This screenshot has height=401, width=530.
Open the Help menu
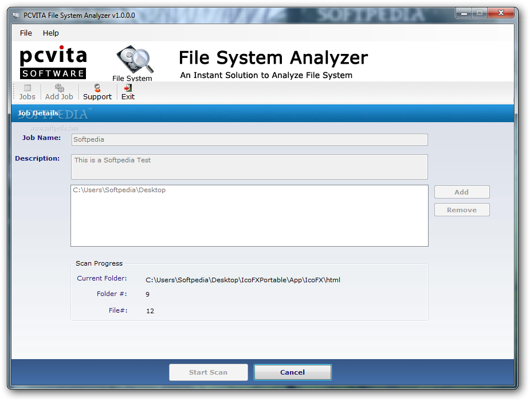tap(50, 33)
